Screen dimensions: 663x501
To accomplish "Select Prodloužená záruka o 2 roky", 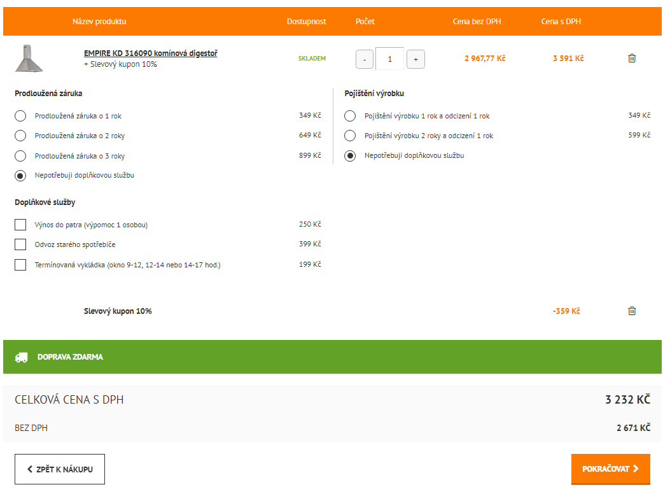I will click(x=20, y=136).
